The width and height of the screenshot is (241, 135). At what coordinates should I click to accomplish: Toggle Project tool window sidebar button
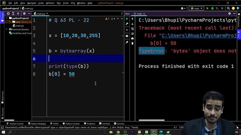2,17
